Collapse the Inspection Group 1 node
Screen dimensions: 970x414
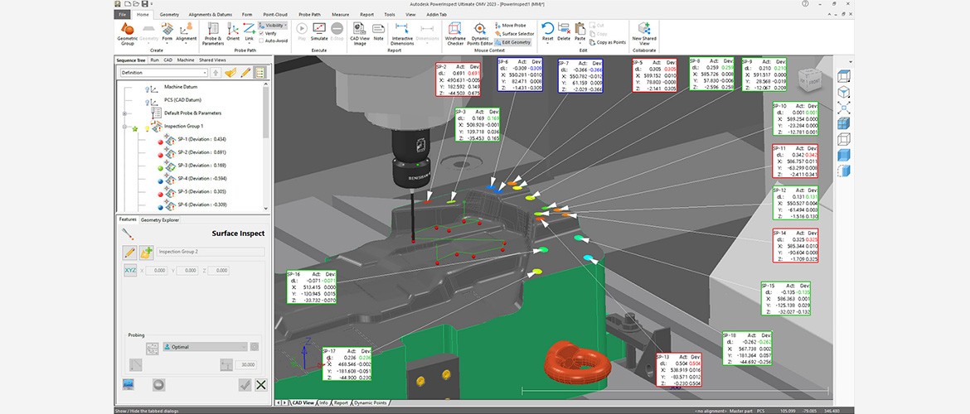[x=124, y=128]
